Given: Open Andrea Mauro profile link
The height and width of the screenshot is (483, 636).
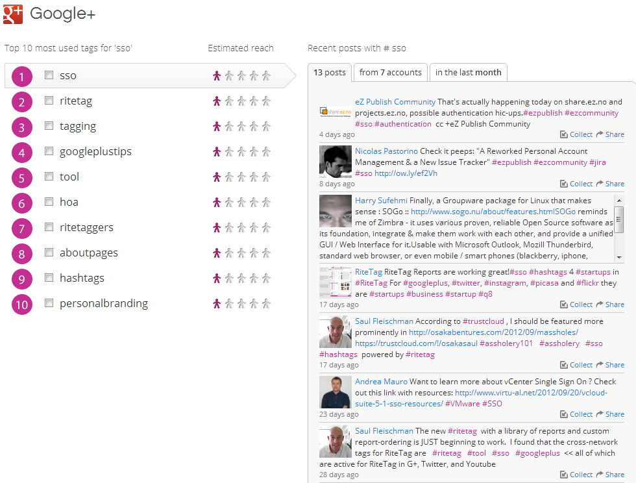Looking at the screenshot, I should click(381, 382).
